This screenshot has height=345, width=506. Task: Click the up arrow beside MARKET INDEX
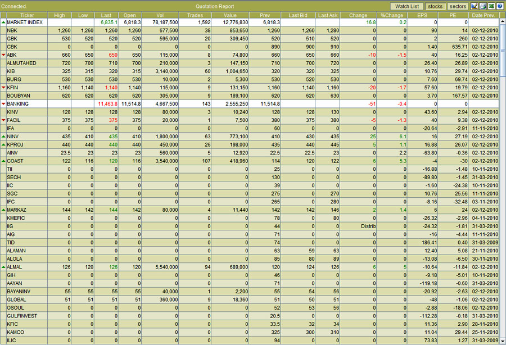(3, 22)
